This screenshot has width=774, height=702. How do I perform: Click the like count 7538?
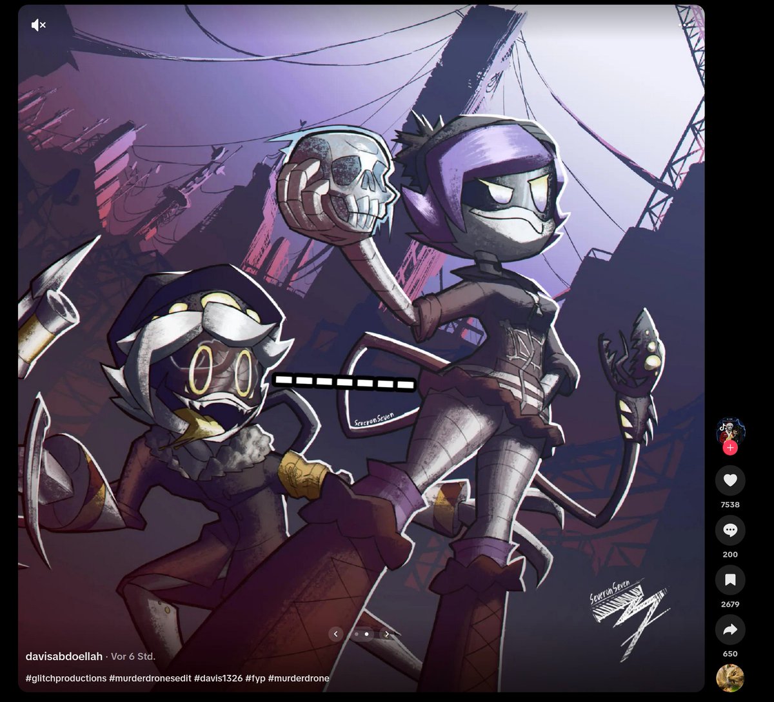point(730,505)
